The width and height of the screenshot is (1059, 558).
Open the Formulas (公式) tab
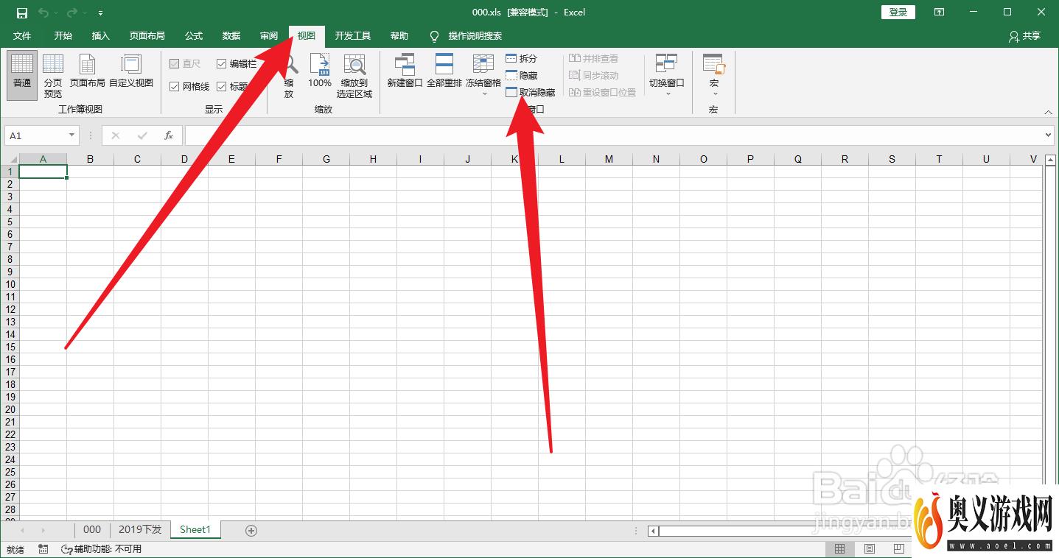pos(194,35)
